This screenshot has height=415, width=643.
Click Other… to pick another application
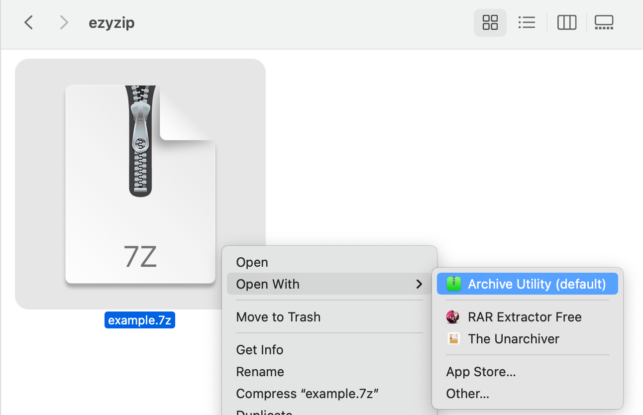tap(468, 393)
